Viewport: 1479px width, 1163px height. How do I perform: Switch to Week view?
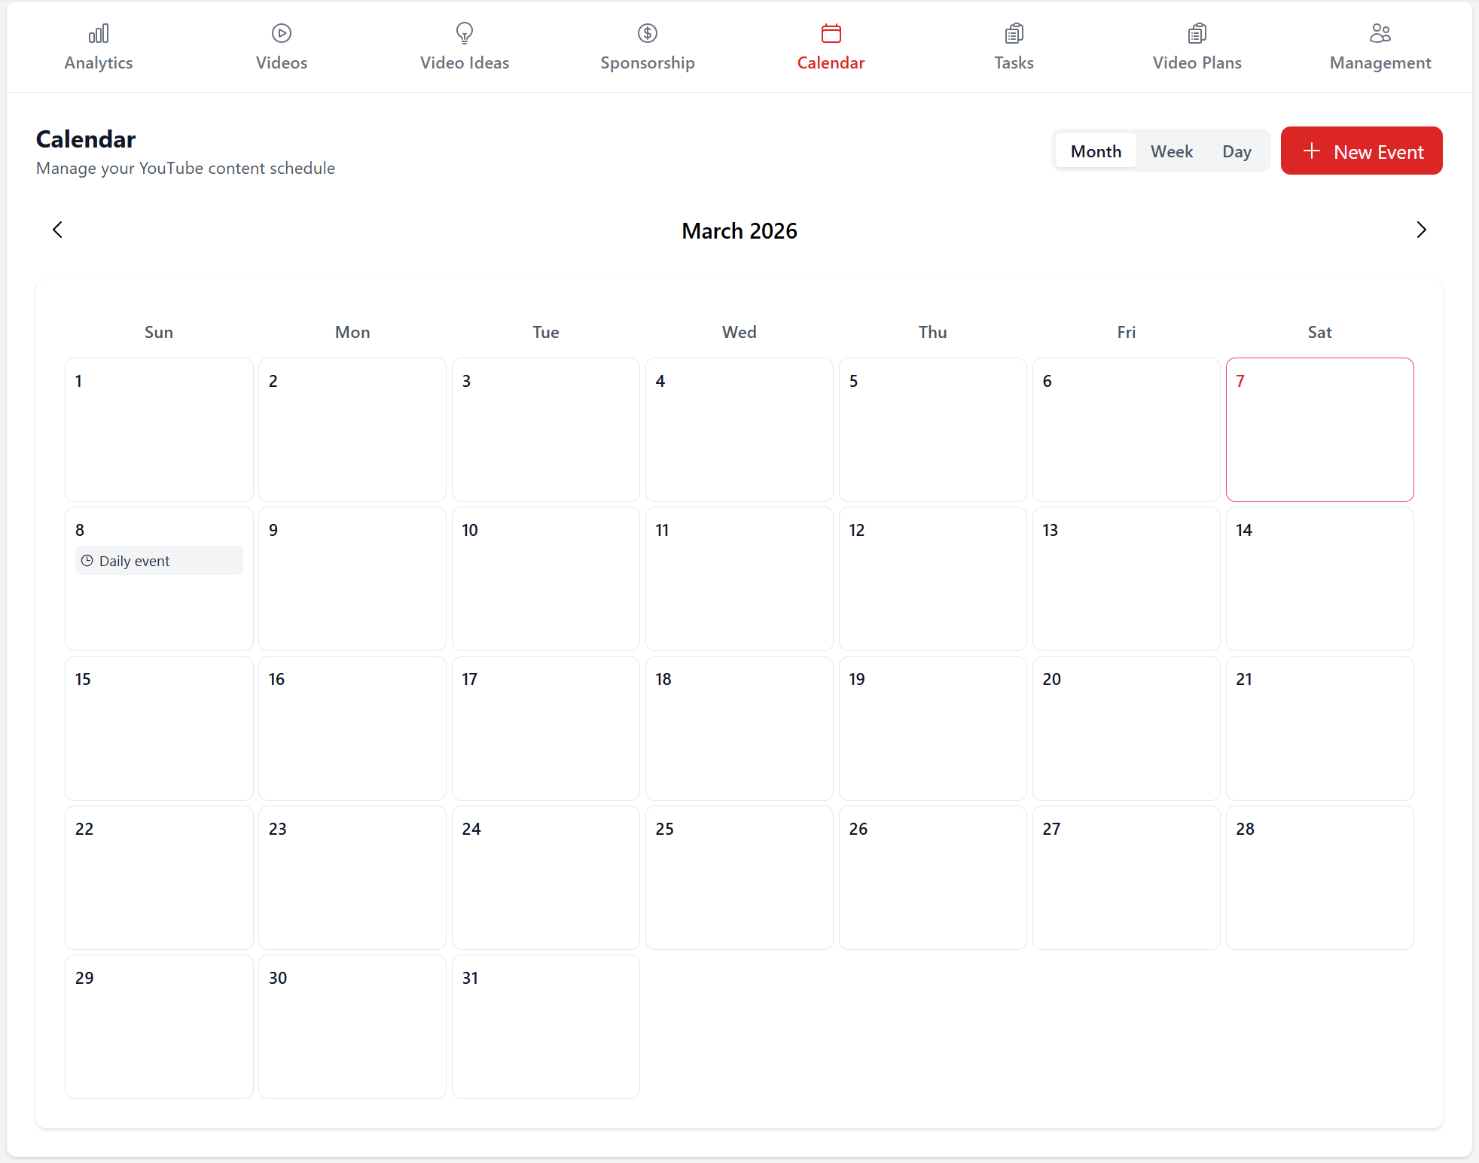point(1172,151)
